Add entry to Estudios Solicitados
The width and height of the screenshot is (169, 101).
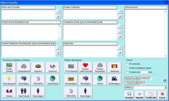(120, 11)
